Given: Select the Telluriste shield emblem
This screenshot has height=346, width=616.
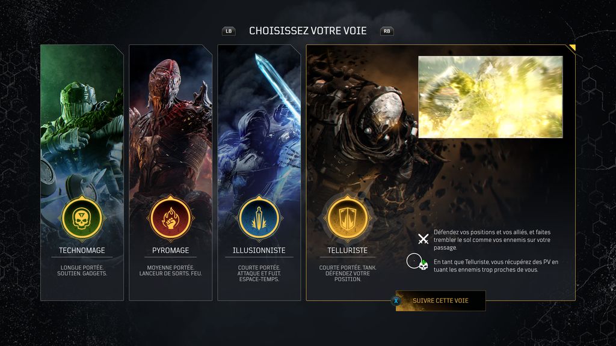Looking at the screenshot, I should pyautogui.click(x=347, y=218).
